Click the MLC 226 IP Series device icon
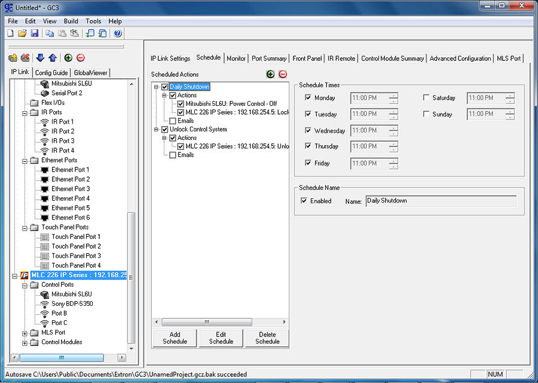Viewport: 538px width, 383px height. 25,275
